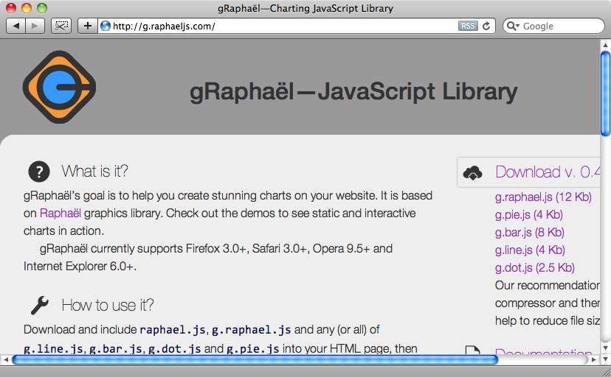Click the 'Our recommendation' text under downloads
Image resolution: width=611 pixels, height=377 pixels.
tap(548, 285)
